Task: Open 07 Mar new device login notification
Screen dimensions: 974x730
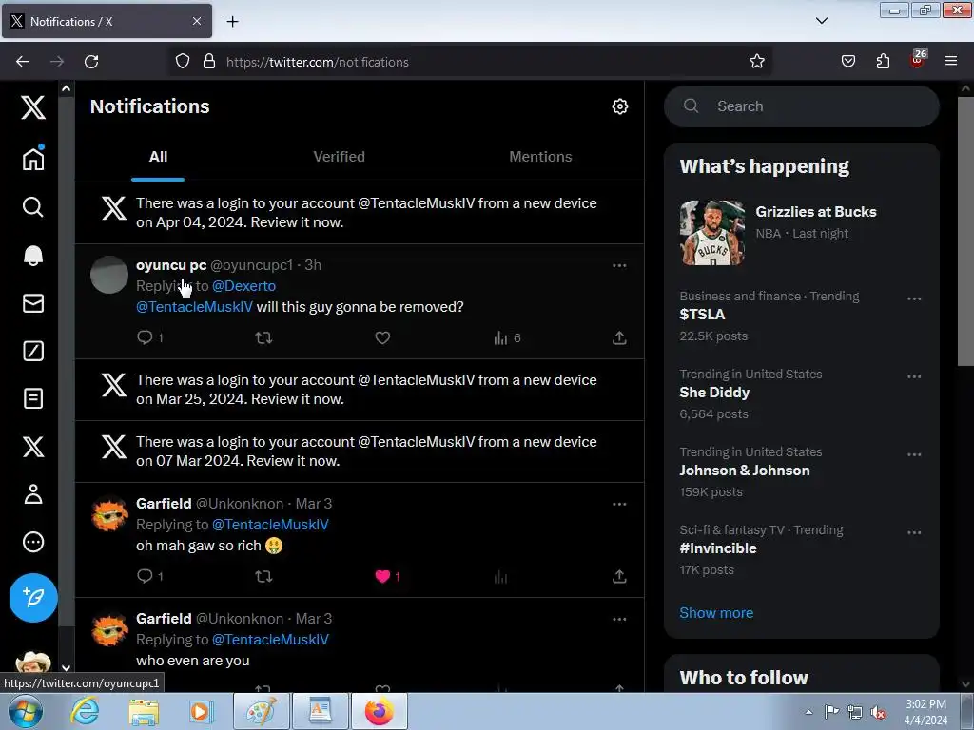Action: click(x=360, y=451)
